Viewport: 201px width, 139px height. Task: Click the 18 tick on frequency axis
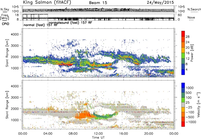click(17, 15)
